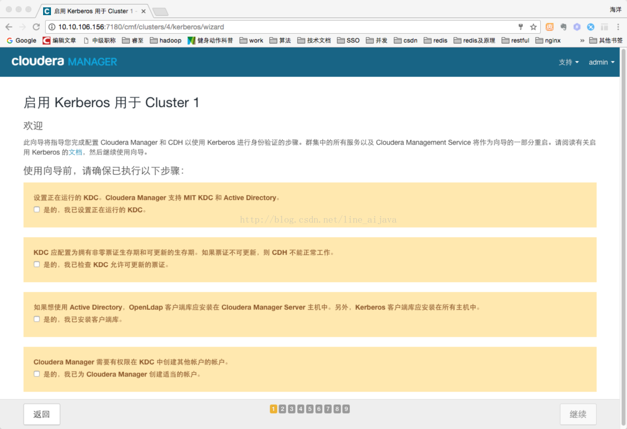Expand the hidden bookmarks overflow chevron

[582, 41]
